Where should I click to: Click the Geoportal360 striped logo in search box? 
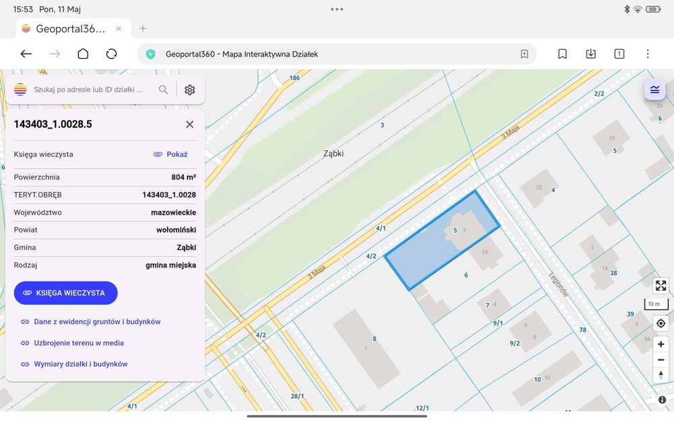coord(20,90)
